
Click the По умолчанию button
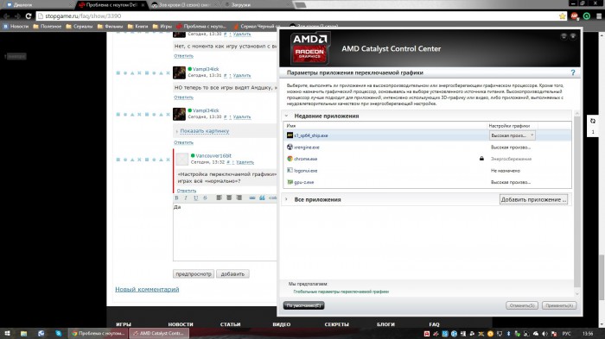click(x=303, y=305)
